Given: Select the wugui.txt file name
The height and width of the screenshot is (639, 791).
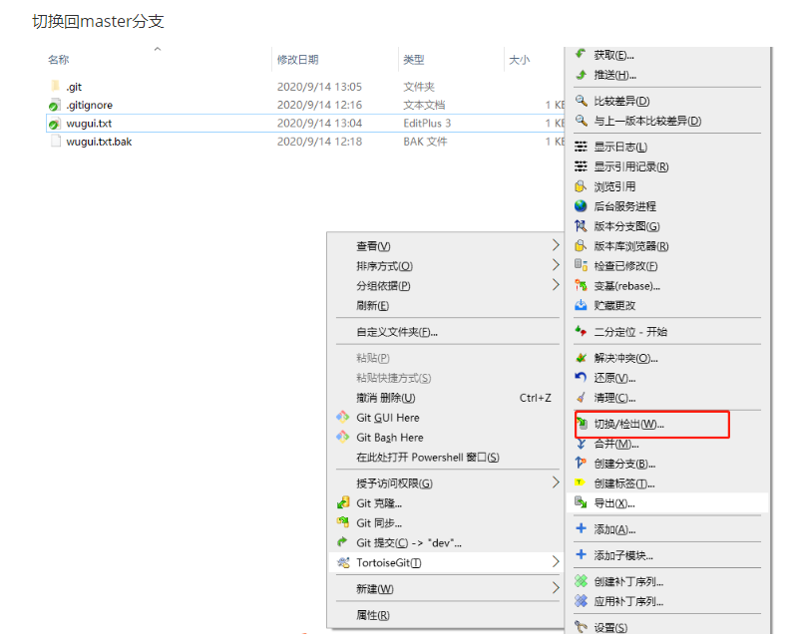Looking at the screenshot, I should (89, 123).
